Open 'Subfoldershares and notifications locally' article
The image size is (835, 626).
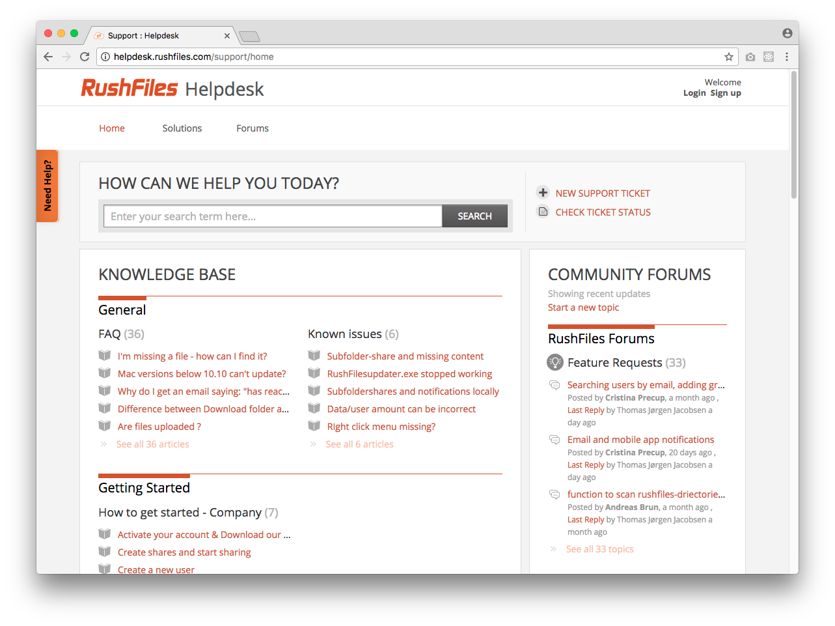click(413, 391)
